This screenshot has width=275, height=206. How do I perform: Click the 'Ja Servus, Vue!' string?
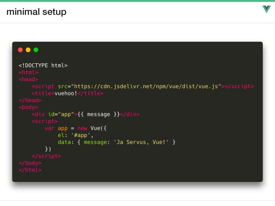141,142
